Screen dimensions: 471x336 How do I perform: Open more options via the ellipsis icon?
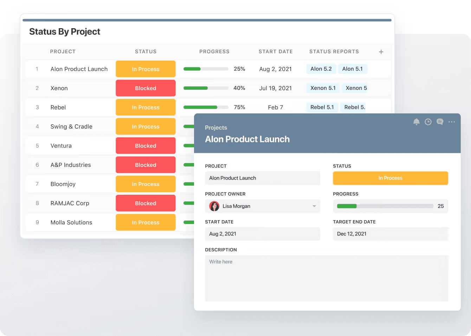(452, 122)
